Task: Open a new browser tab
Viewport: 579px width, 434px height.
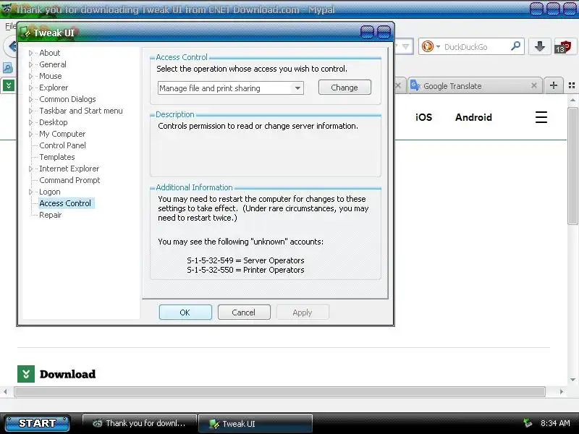Action: pos(553,85)
